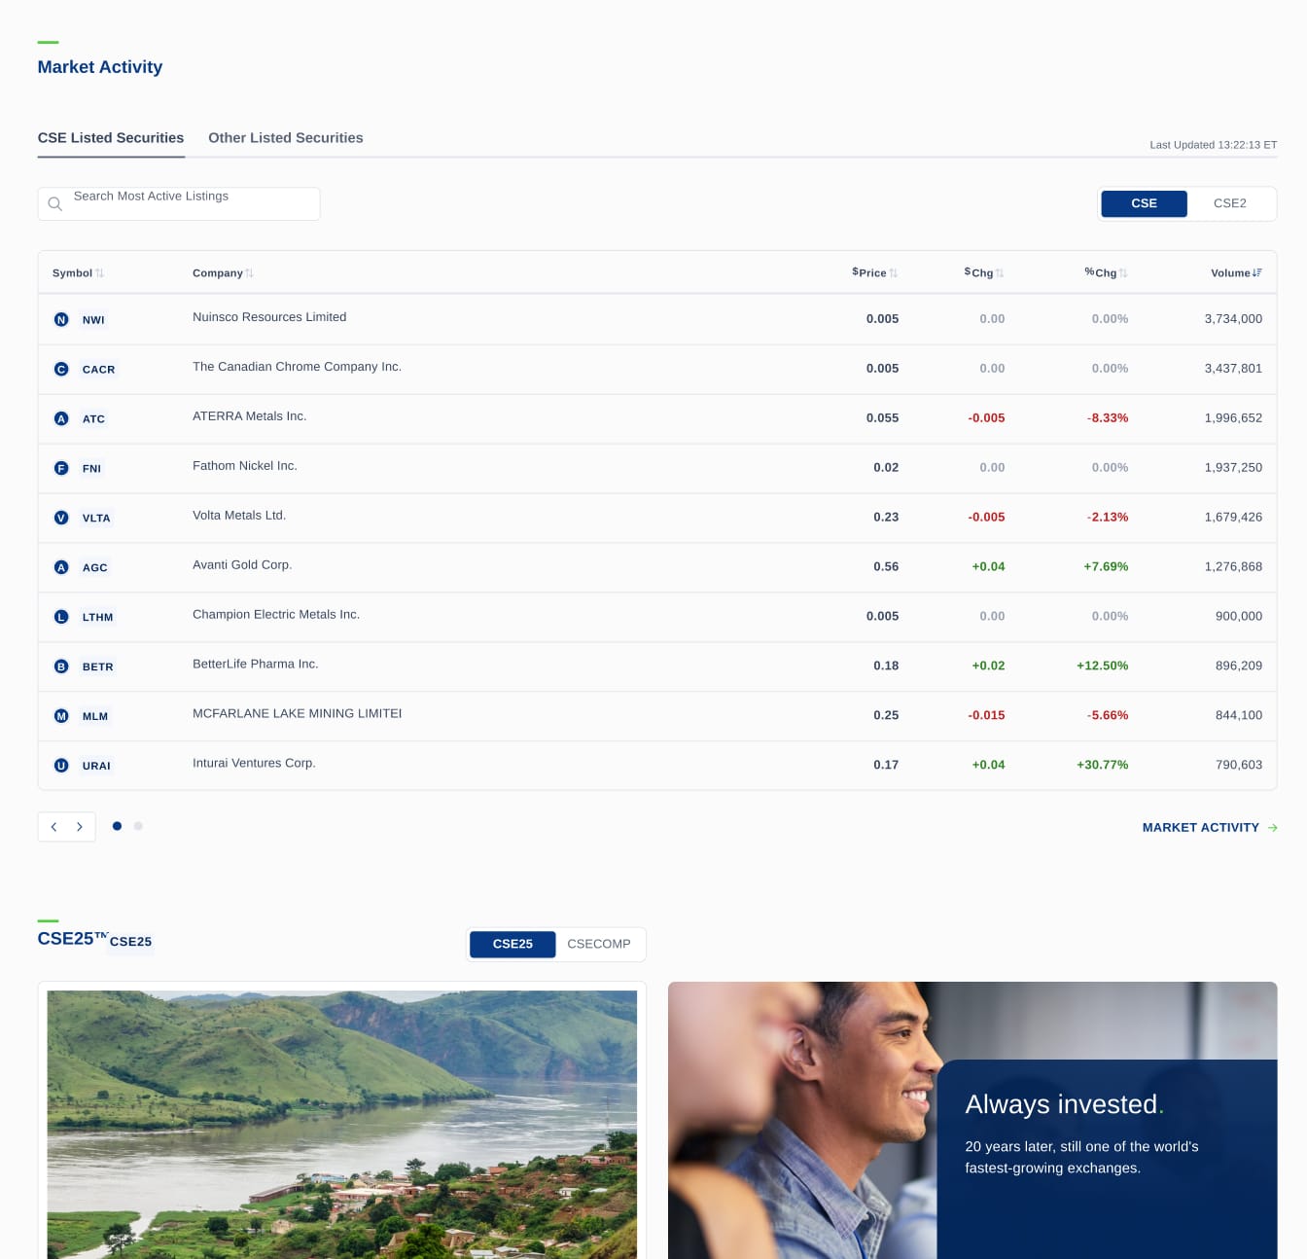Switch to CSE2 exchange toggle
The height and width of the screenshot is (1259, 1307).
(1230, 203)
